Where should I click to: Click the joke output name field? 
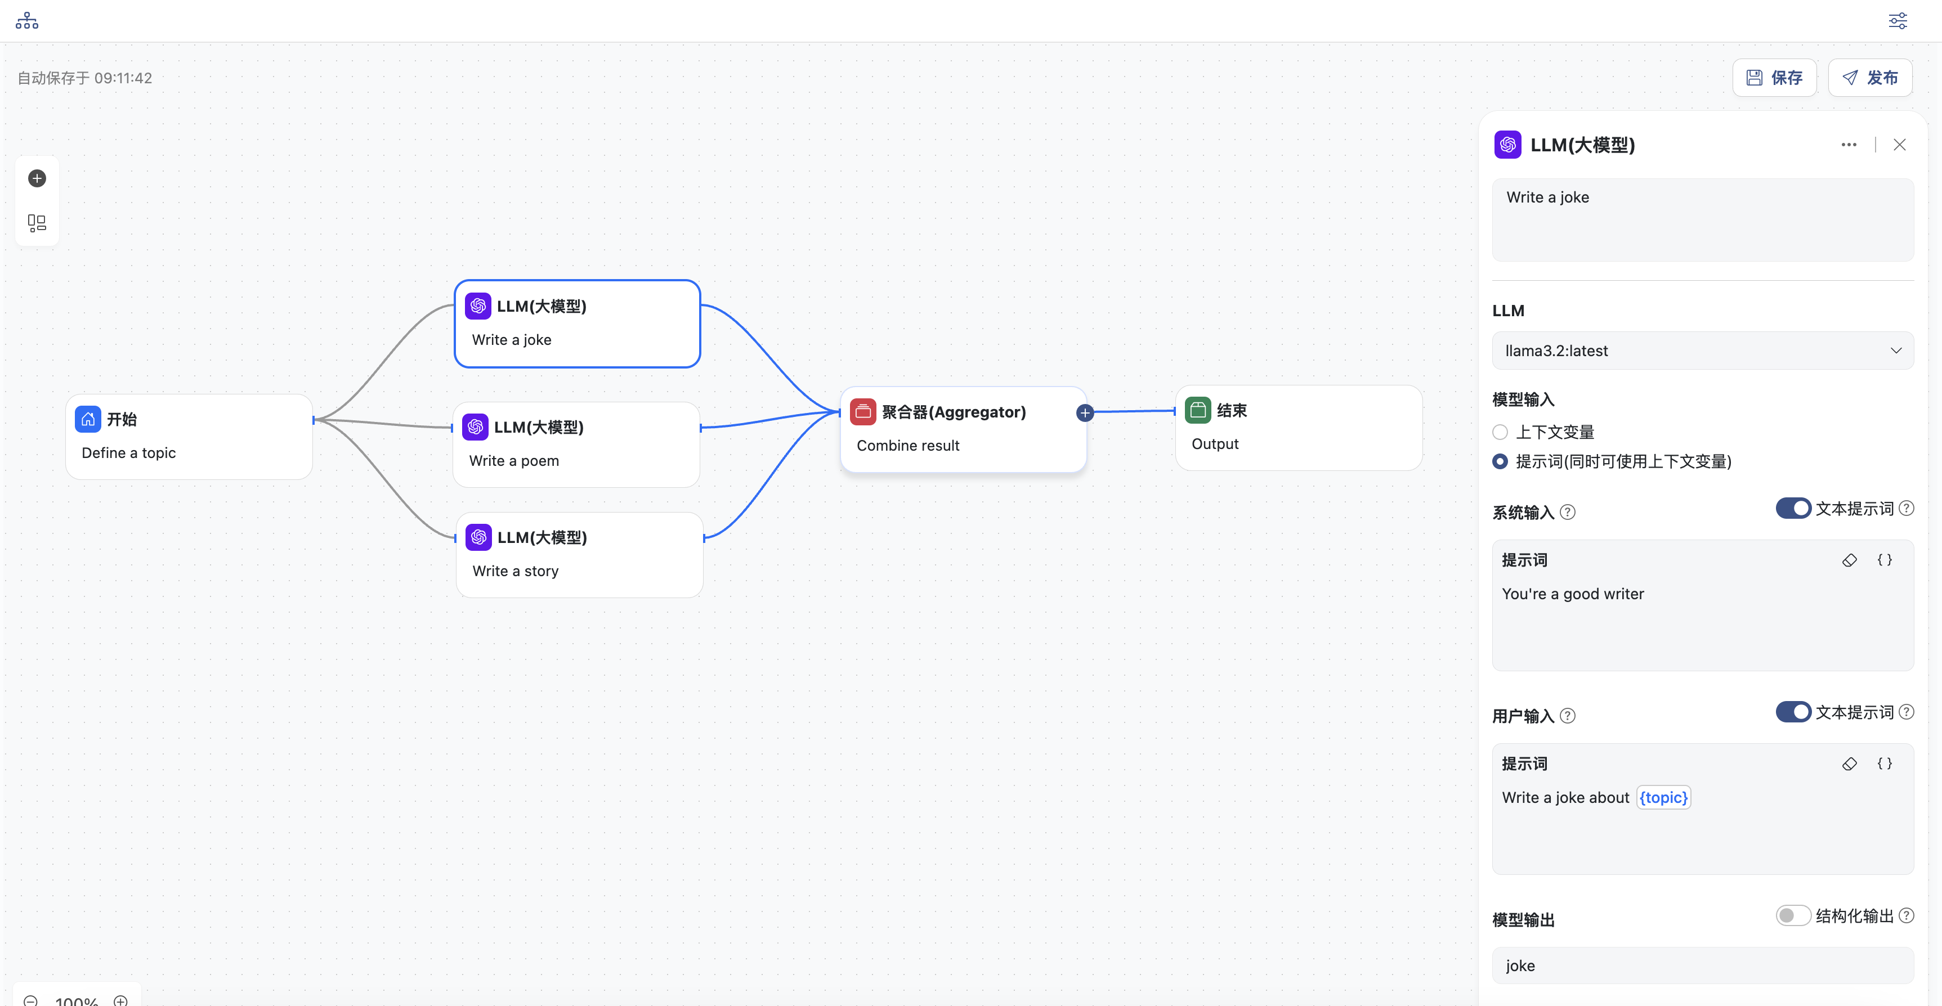[x=1702, y=965]
